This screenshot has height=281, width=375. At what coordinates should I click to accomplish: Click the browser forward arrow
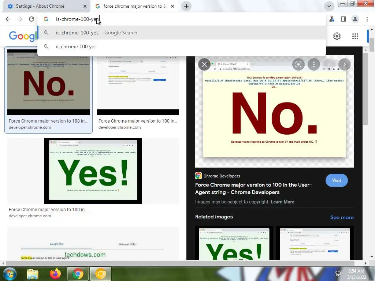tap(20, 19)
